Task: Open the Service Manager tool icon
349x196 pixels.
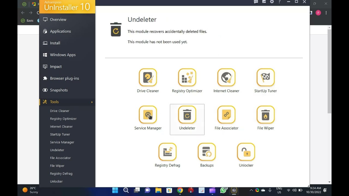Action: pos(148,115)
